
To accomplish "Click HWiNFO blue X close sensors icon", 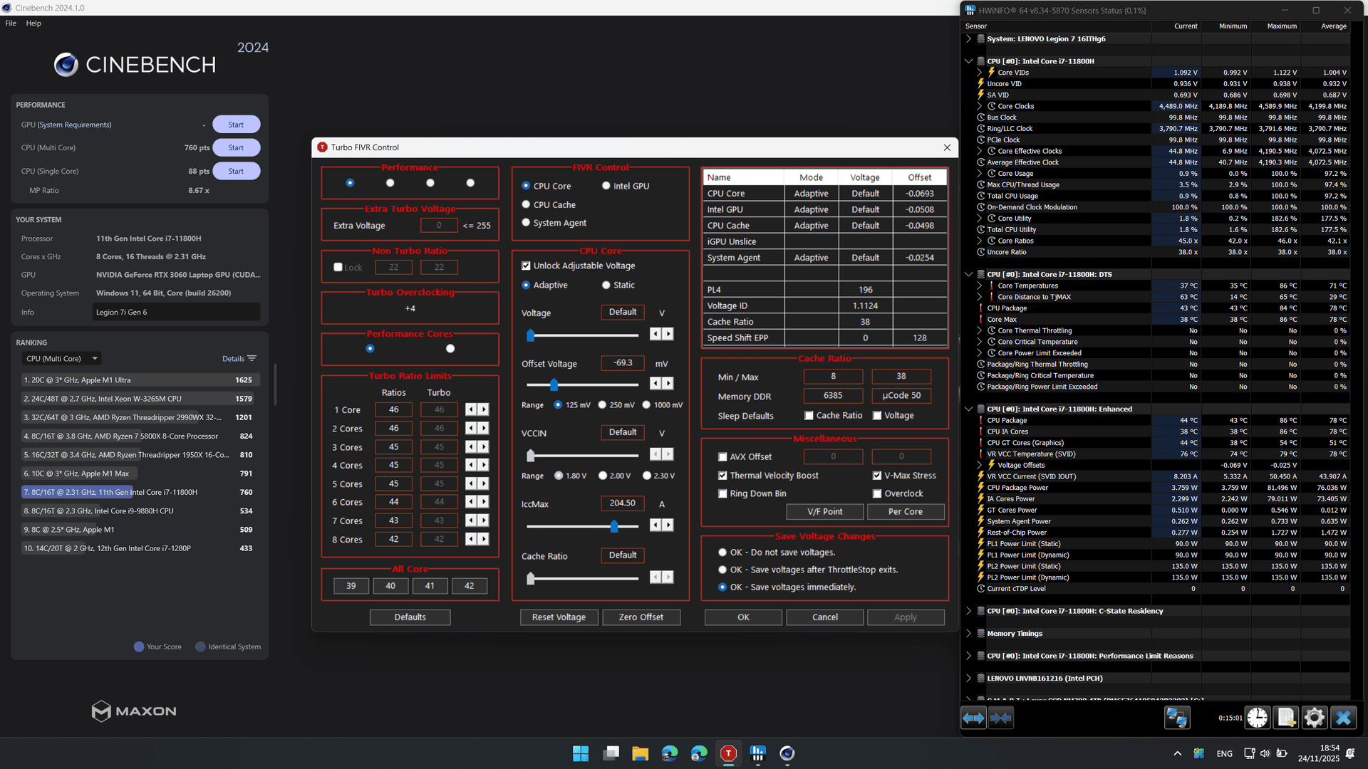I will 1343,718.
